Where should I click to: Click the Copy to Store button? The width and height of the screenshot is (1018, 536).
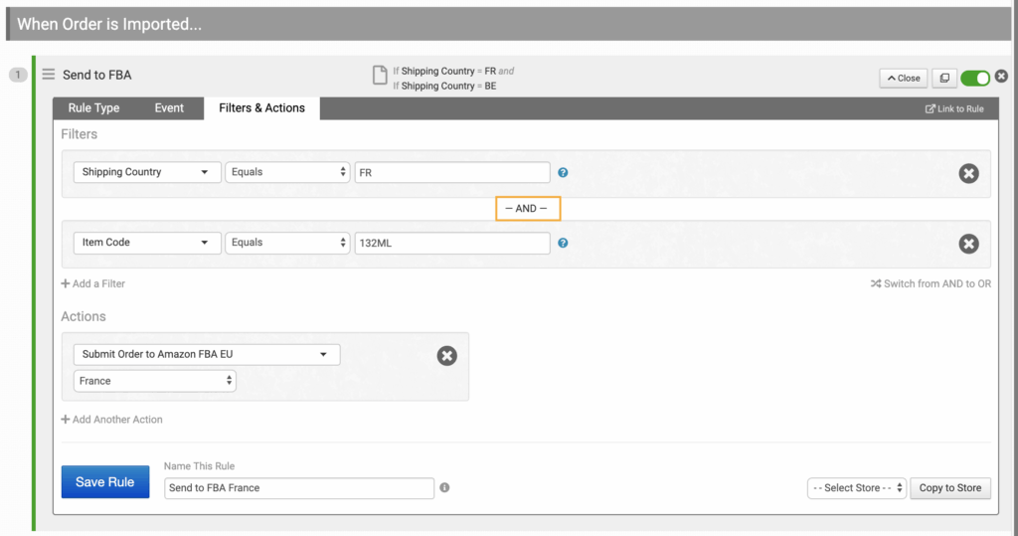click(x=949, y=488)
